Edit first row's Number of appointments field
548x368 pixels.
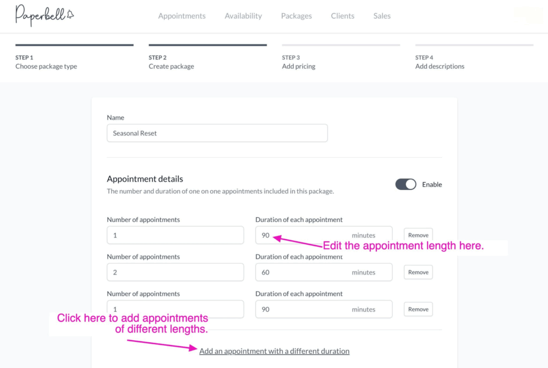pyautogui.click(x=175, y=235)
